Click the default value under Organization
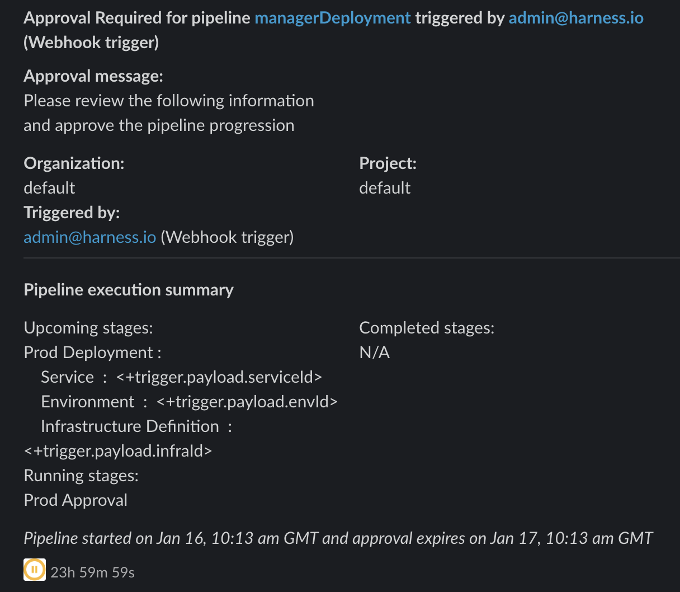The image size is (680, 592). click(49, 188)
